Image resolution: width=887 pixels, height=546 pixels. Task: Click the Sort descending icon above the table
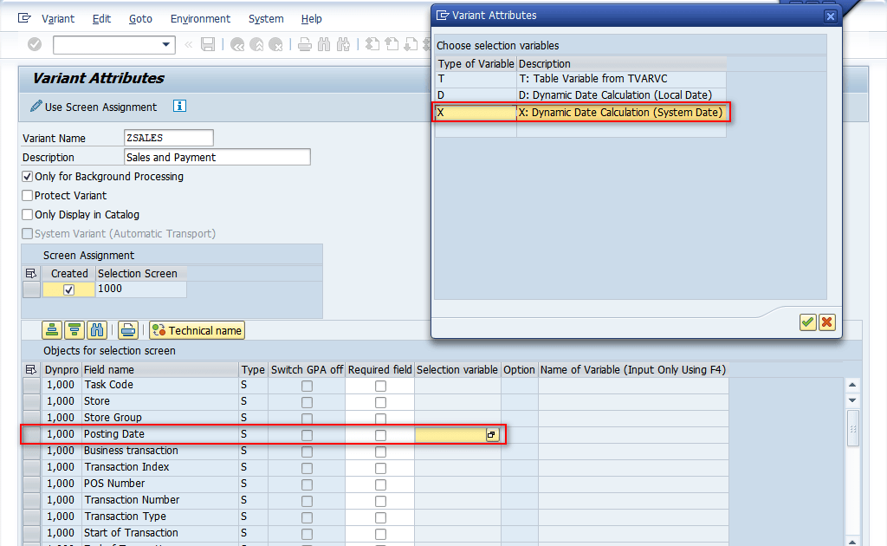74,330
